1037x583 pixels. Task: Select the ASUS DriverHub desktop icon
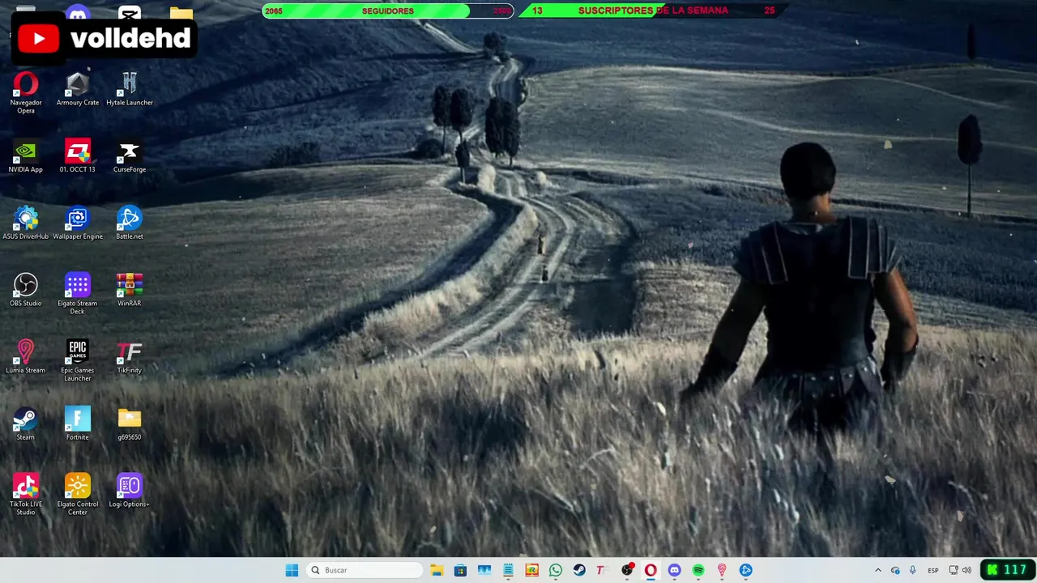(26, 223)
